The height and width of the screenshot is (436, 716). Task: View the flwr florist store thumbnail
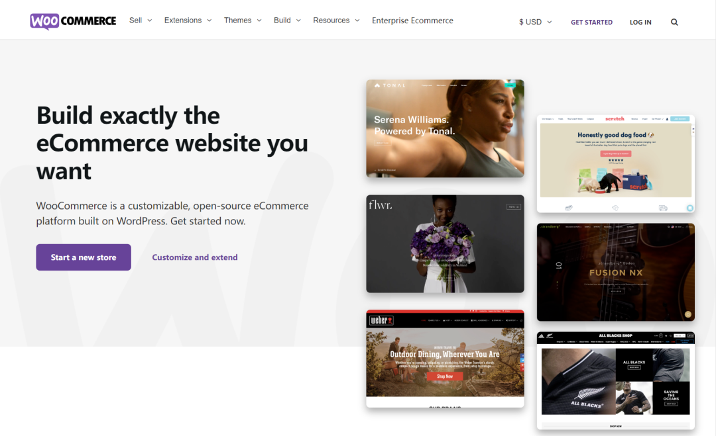click(x=445, y=243)
